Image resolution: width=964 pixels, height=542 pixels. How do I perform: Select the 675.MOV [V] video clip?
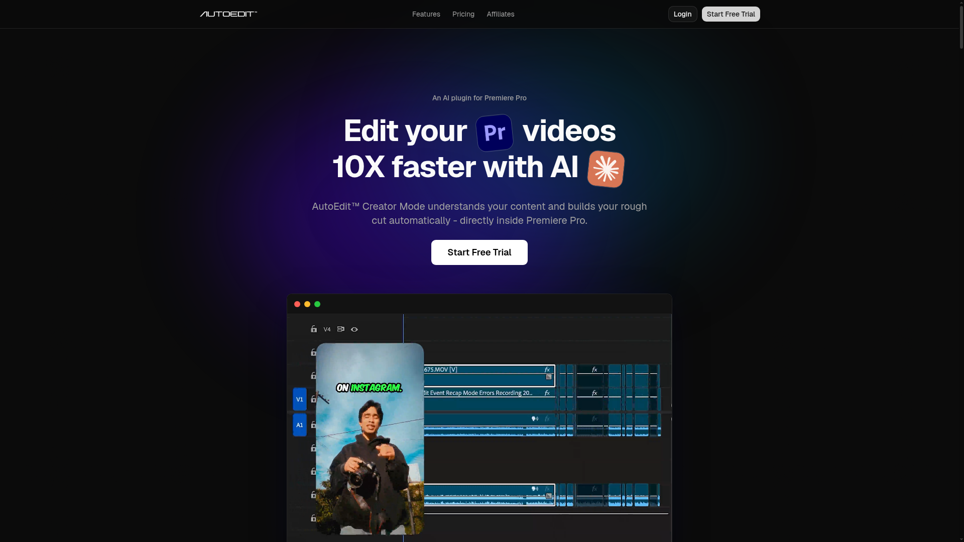pyautogui.click(x=489, y=376)
